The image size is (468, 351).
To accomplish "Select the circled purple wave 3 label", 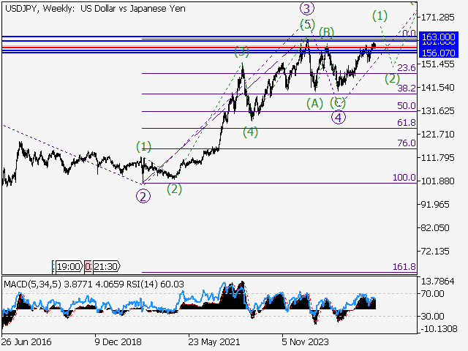I will click(x=307, y=9).
